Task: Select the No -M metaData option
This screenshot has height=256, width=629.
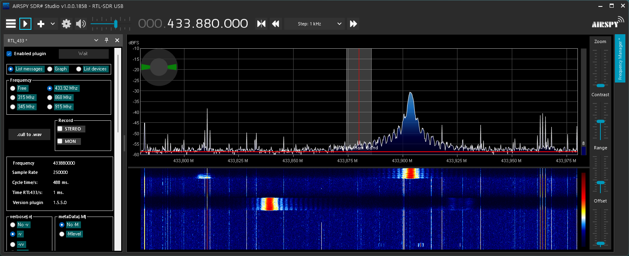Action: (62, 225)
